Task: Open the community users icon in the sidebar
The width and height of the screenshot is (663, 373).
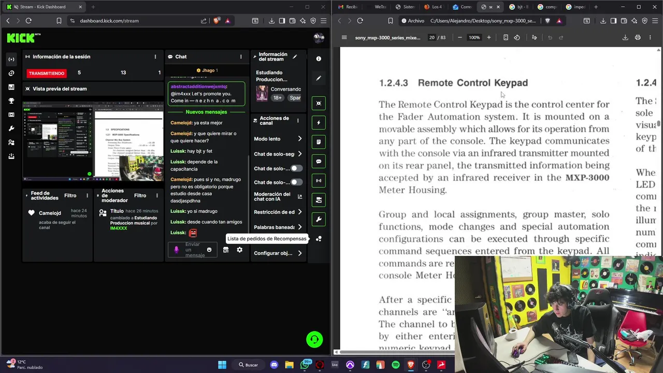Action: [x=11, y=142]
